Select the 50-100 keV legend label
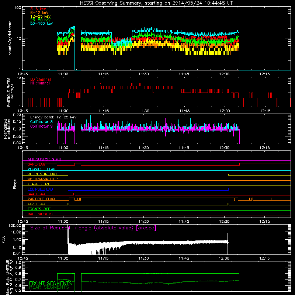295x295 pixels. click(x=42, y=24)
